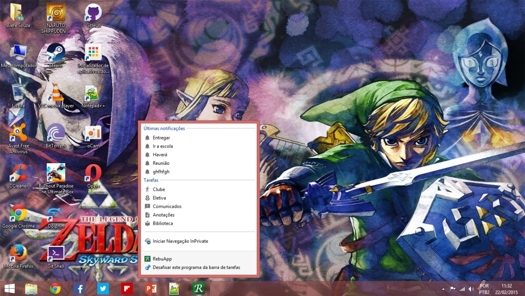Select the BitTorrent desktop icon
525x296 pixels.
tap(56, 136)
